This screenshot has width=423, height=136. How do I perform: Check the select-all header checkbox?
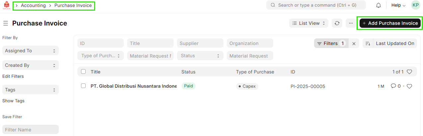(83, 71)
